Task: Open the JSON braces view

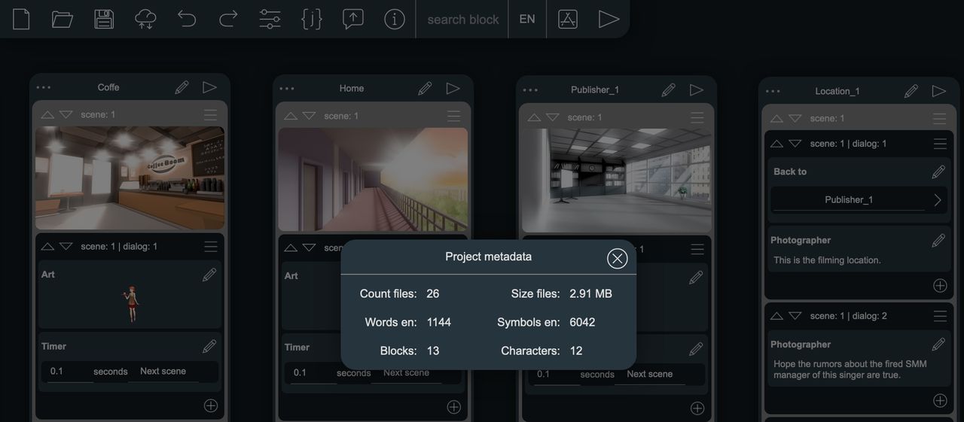Action: coord(312,19)
